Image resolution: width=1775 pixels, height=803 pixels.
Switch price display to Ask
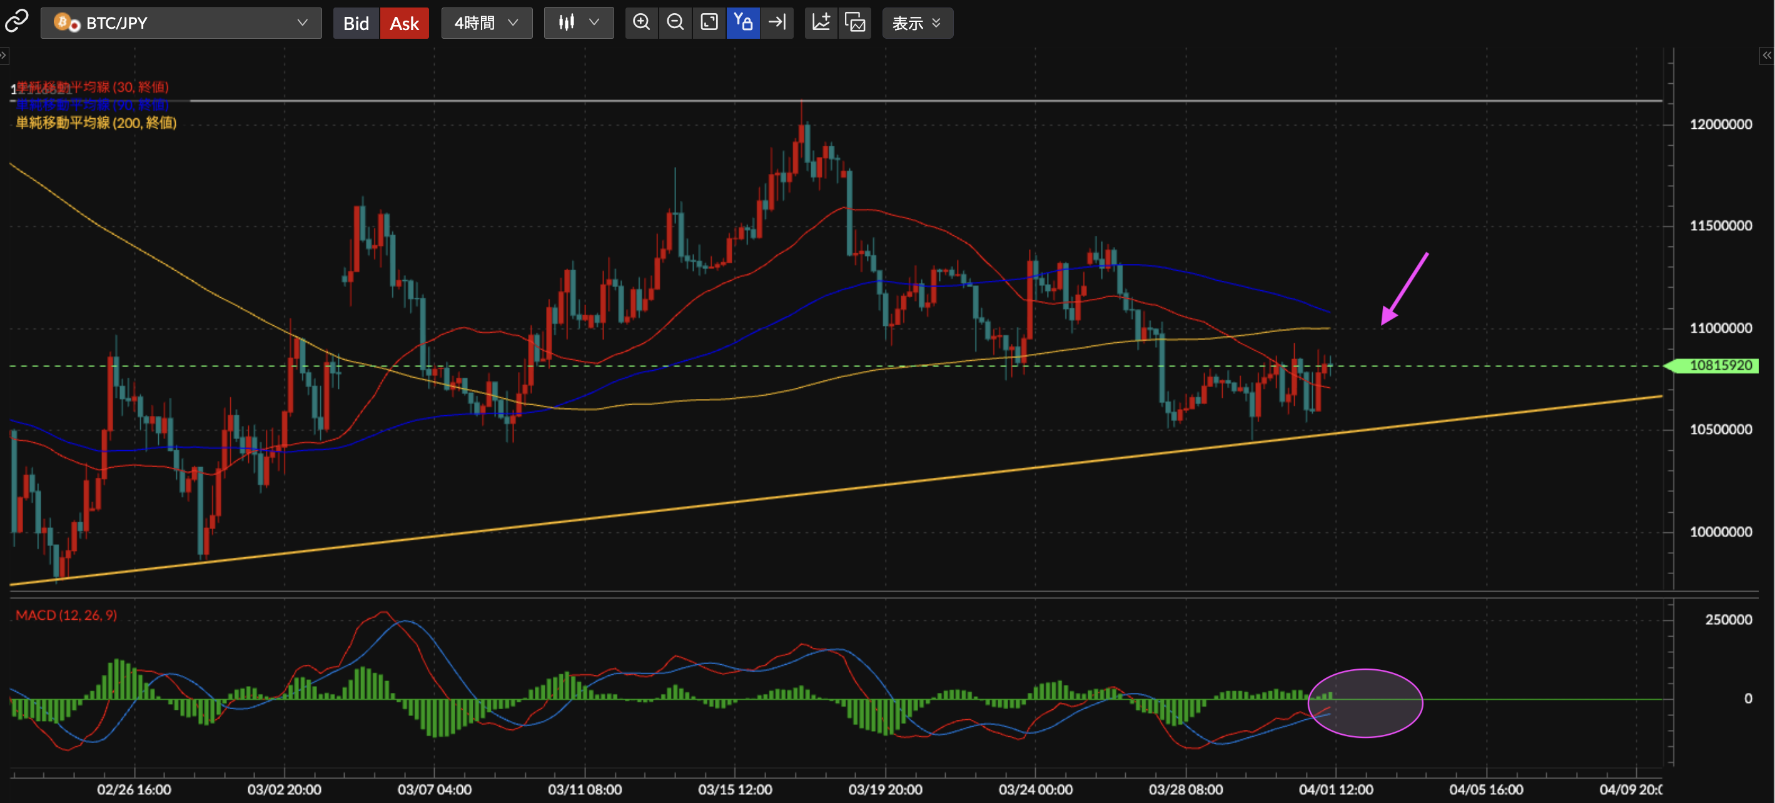coord(405,23)
